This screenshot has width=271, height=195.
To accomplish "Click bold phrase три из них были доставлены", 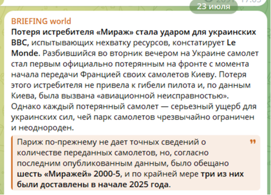I will pyautogui.click(x=130, y=179).
